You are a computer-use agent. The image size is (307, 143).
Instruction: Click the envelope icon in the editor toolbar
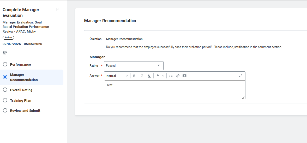(184, 76)
